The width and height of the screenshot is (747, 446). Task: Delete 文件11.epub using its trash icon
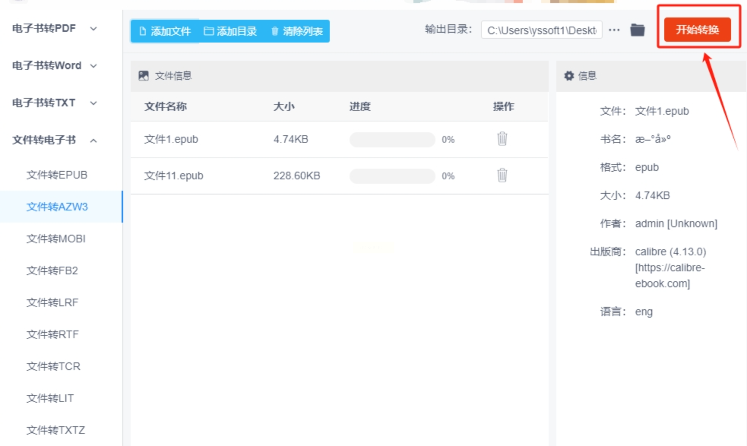point(502,176)
